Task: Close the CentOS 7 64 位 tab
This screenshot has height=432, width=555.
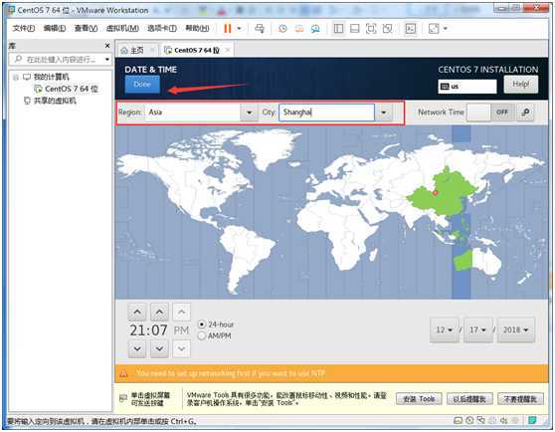Action: 228,51
